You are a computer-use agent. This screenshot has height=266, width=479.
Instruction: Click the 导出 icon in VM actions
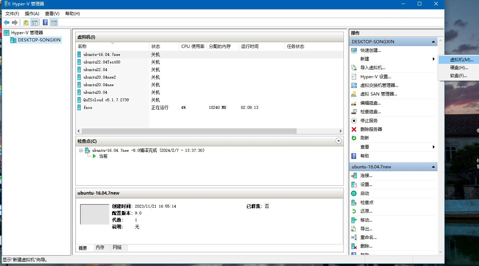coord(354,229)
